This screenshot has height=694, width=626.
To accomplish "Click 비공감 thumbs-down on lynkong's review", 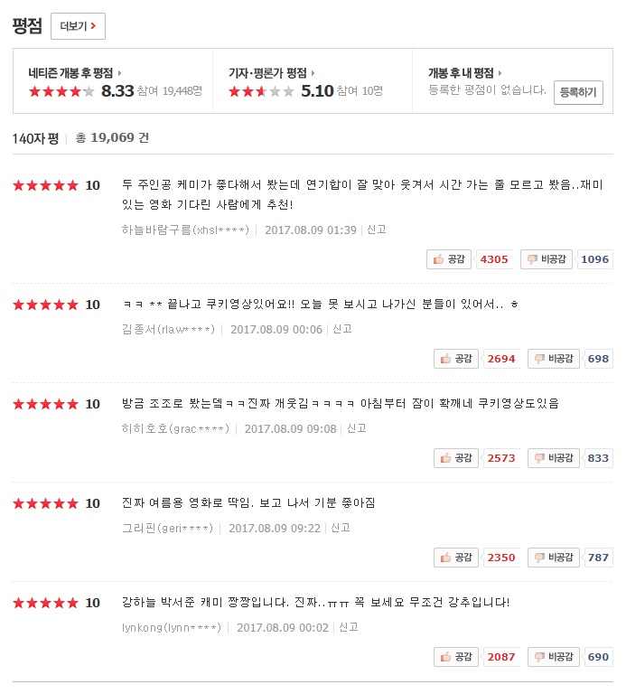I will point(554,657).
